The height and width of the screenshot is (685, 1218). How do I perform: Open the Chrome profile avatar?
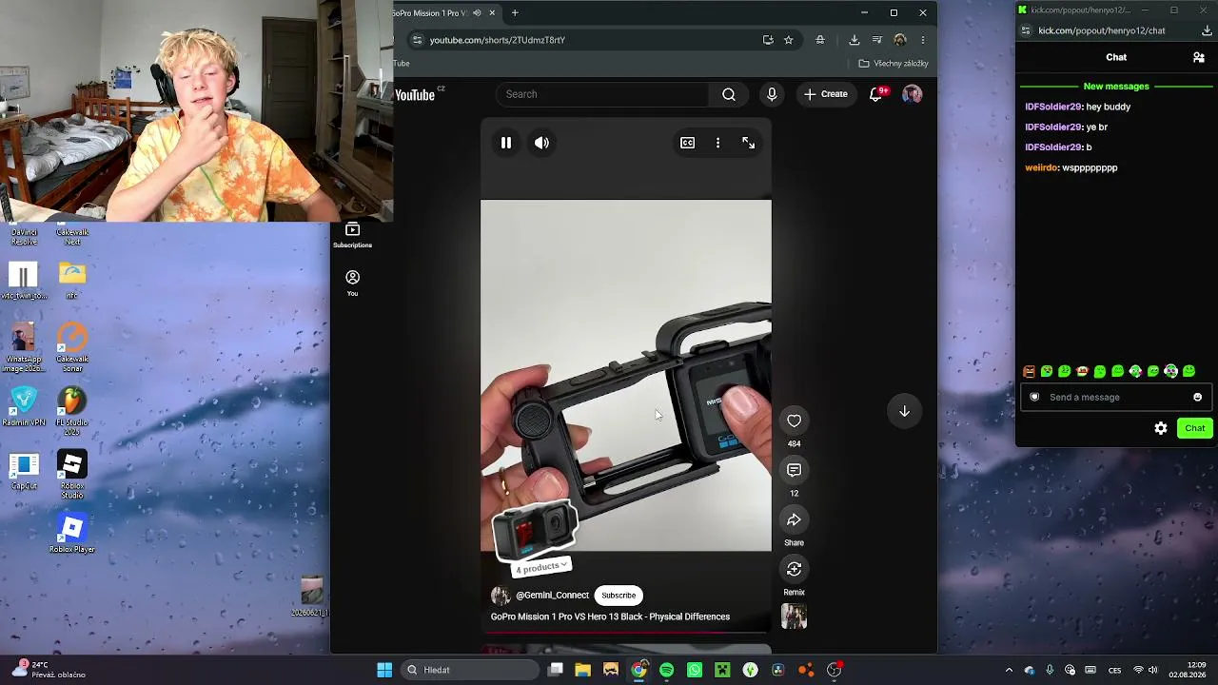[x=900, y=40]
